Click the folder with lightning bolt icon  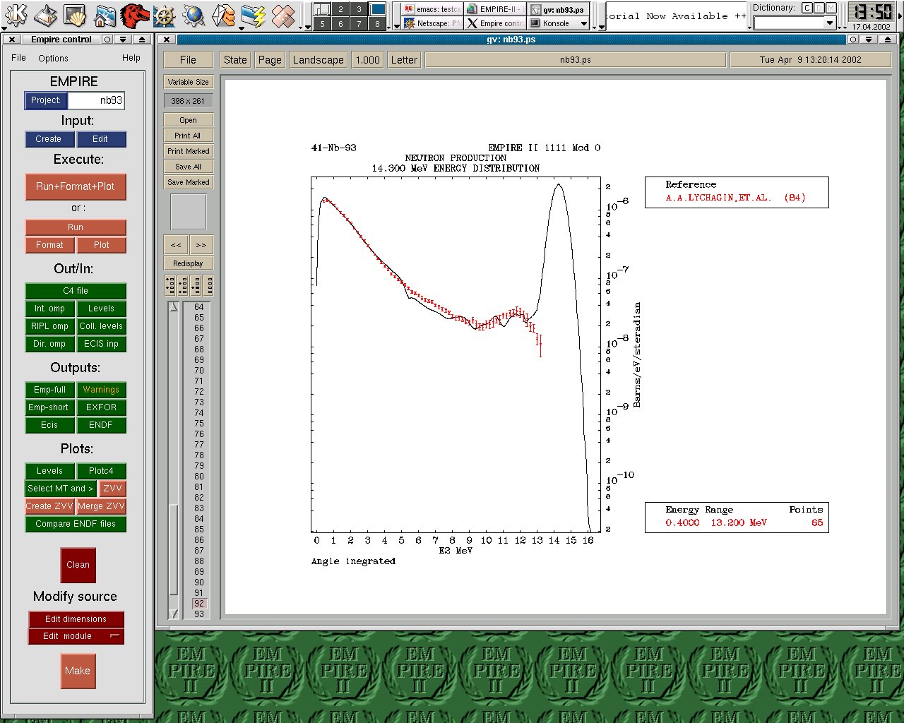pyautogui.click(x=253, y=15)
